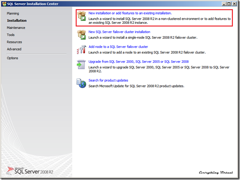This screenshot has height=180, width=240.
Task: Click the failover cluster installation box icon
Action: [81, 35]
